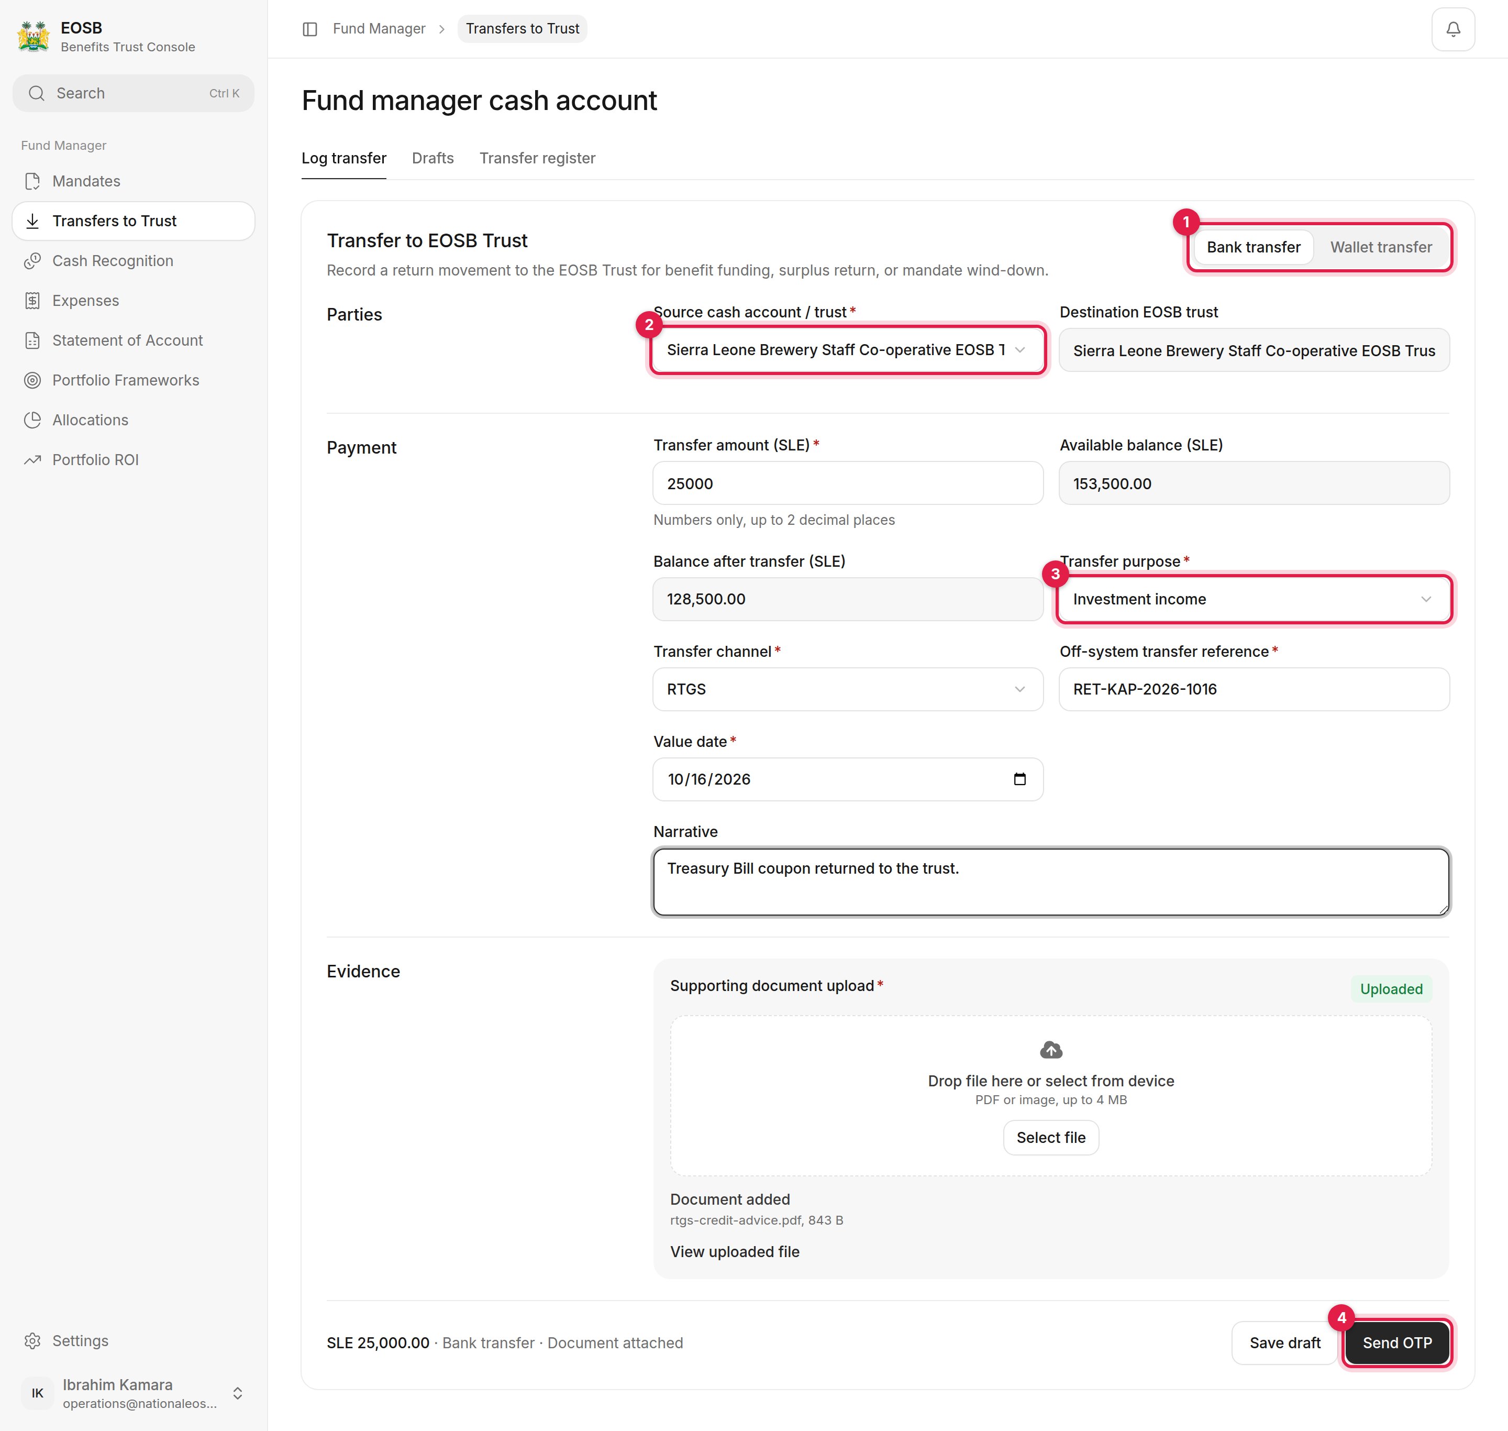
Task: Open Transfer purpose dropdown
Action: pos(1254,600)
